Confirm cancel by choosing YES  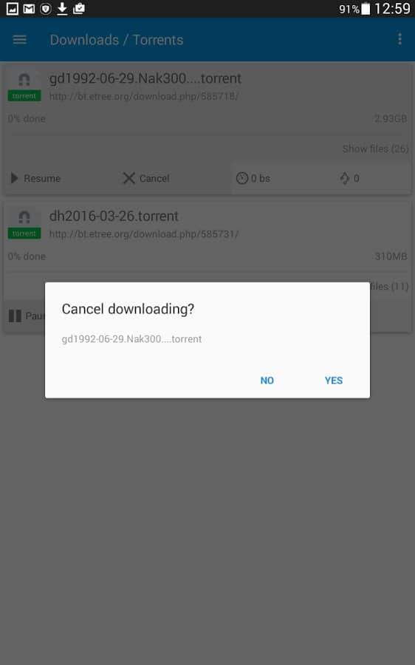coord(334,381)
